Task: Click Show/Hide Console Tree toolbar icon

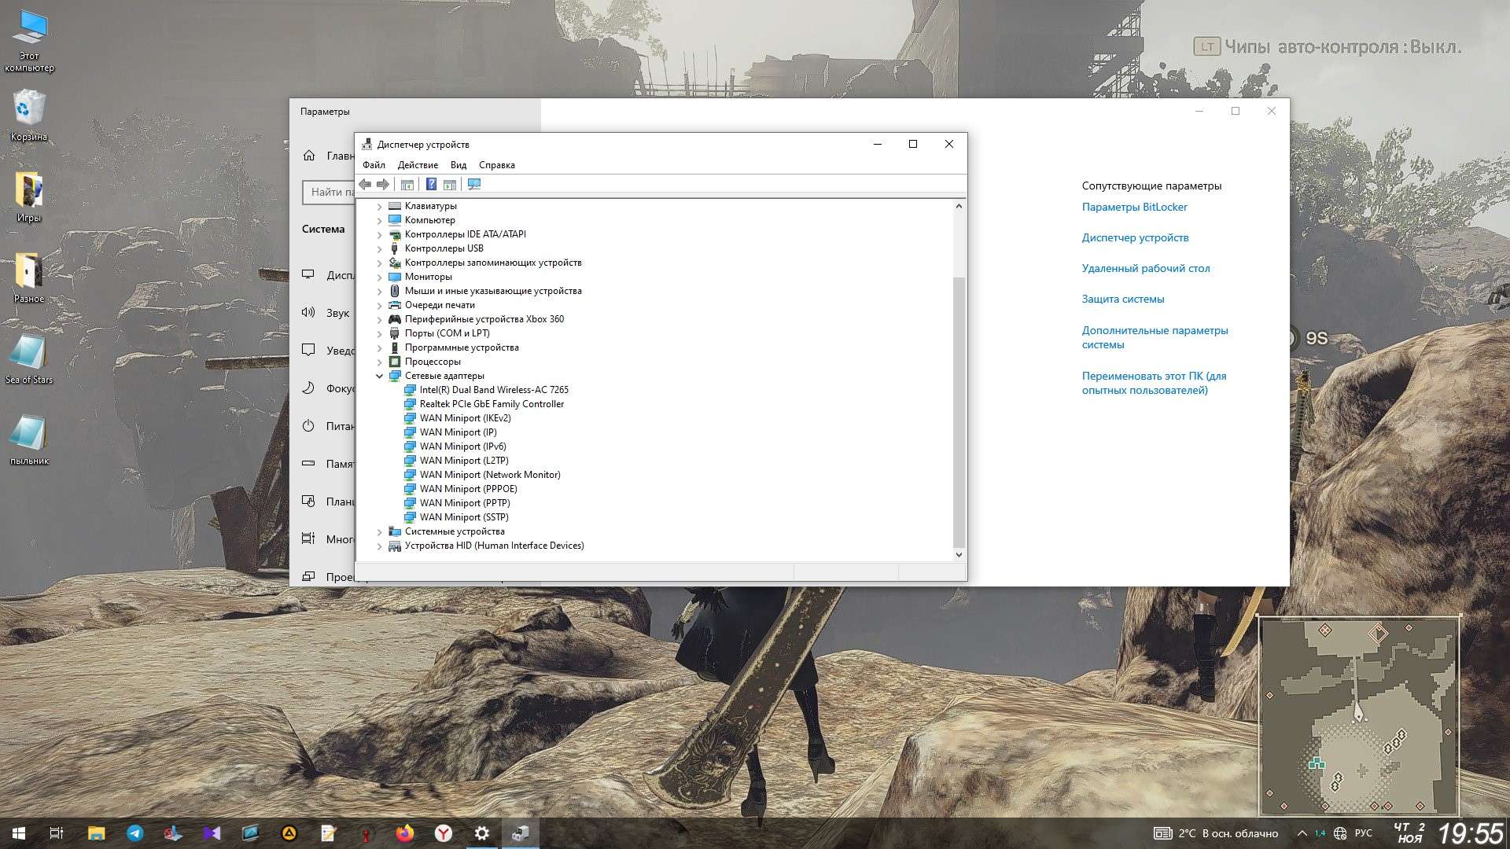Action: click(x=407, y=185)
